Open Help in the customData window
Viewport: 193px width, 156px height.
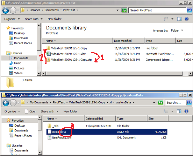(186, 111)
